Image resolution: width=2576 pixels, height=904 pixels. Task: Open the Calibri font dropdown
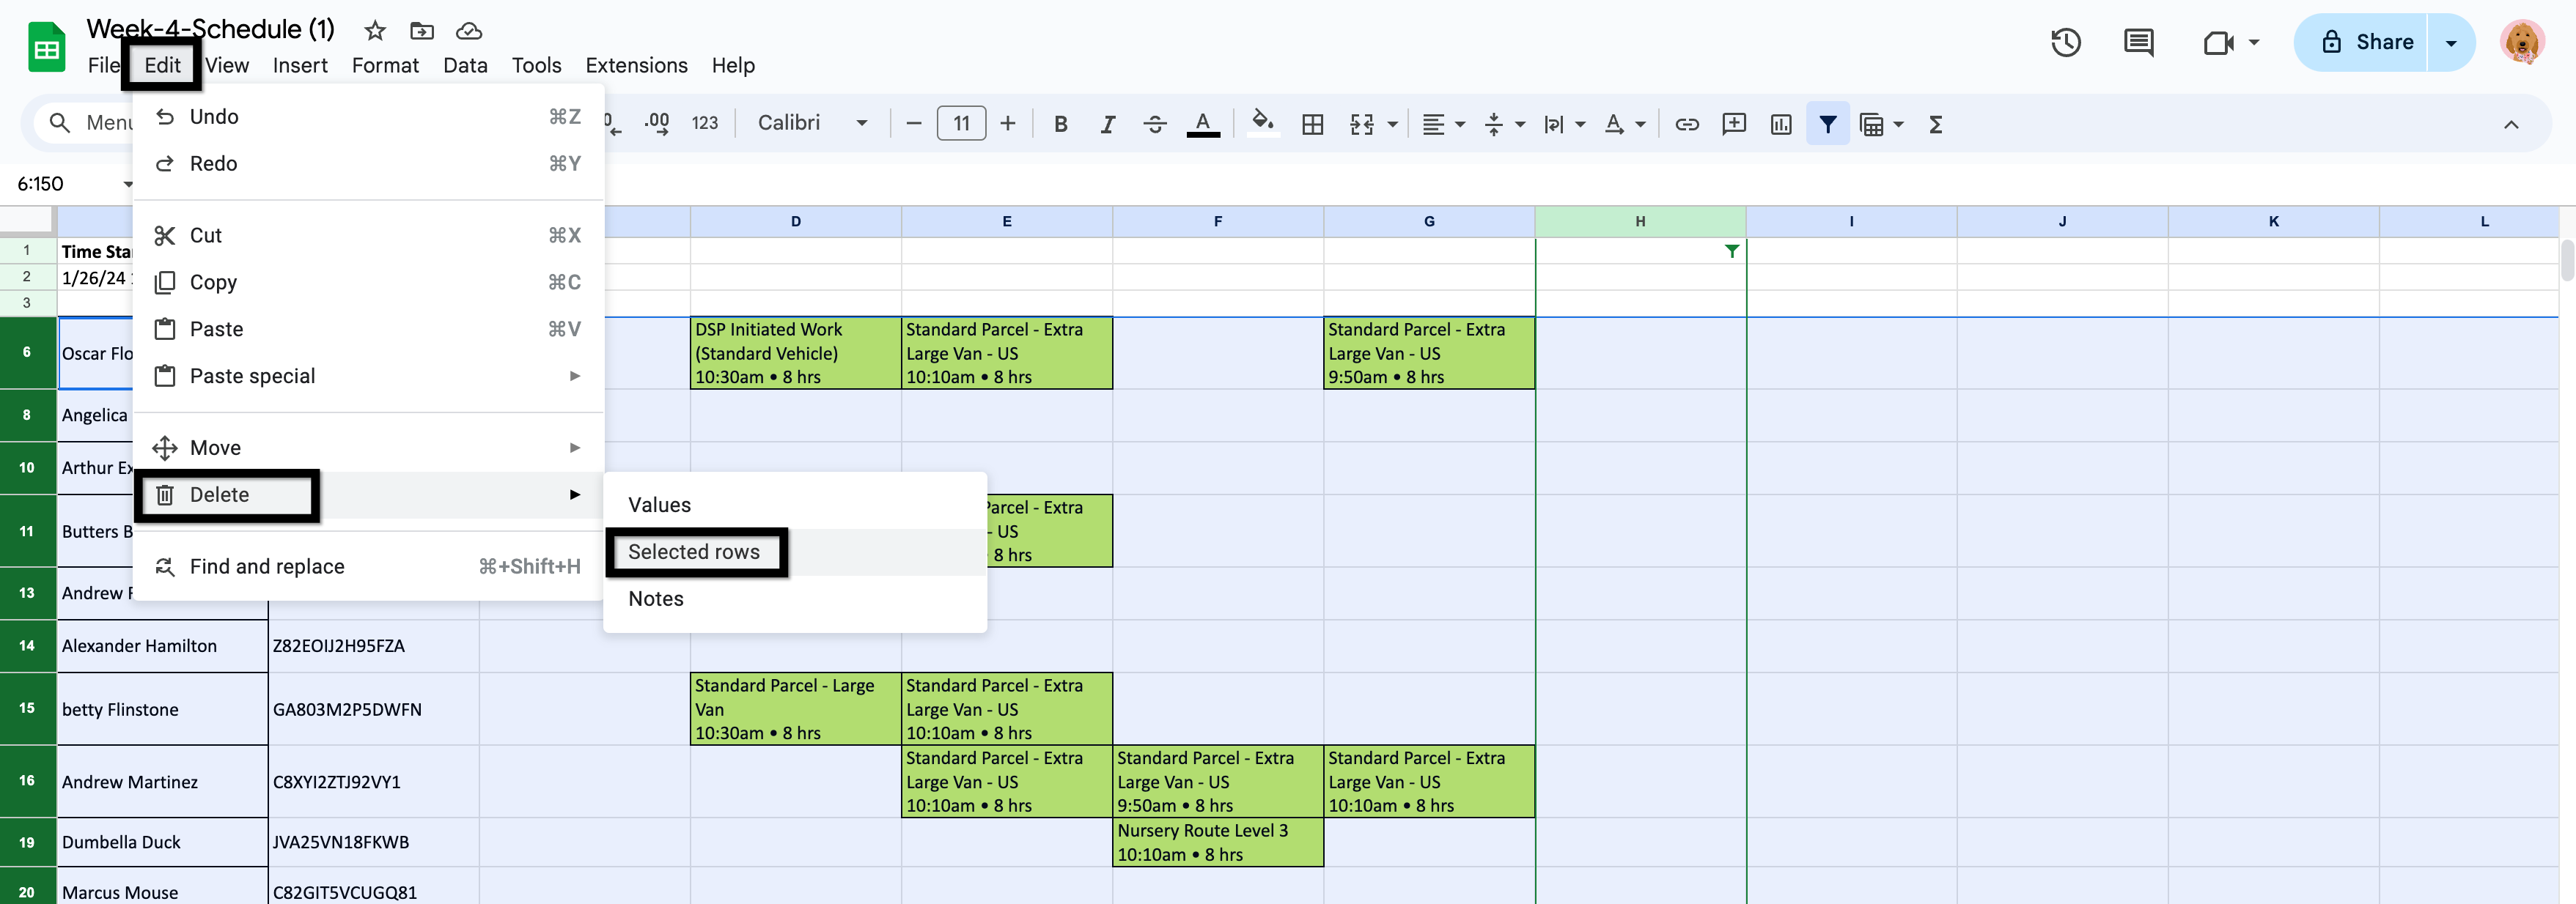pyautogui.click(x=811, y=123)
